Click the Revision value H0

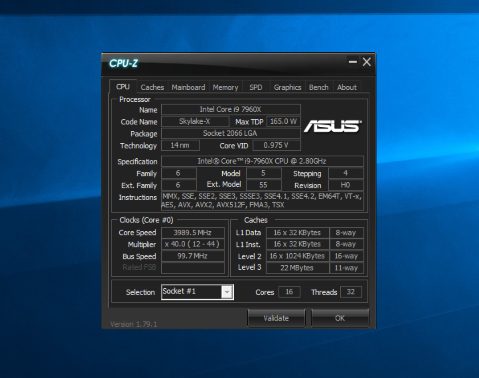coord(346,185)
